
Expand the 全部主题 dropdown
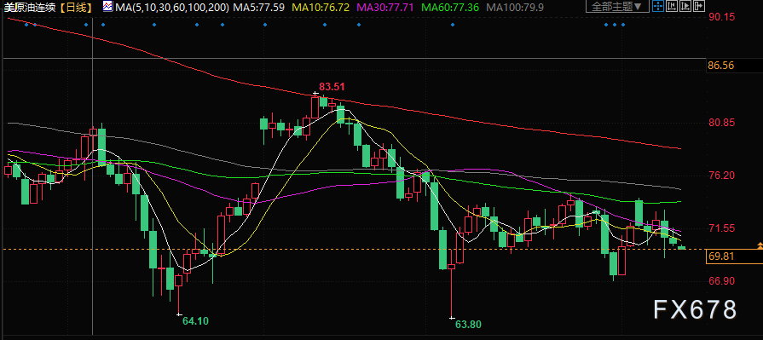pos(617,6)
